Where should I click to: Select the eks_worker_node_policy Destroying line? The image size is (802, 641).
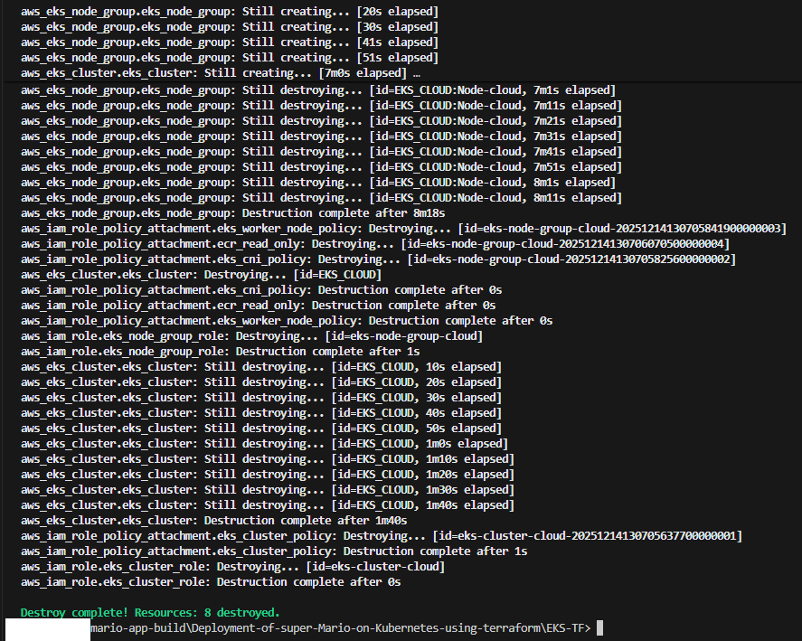403,228
